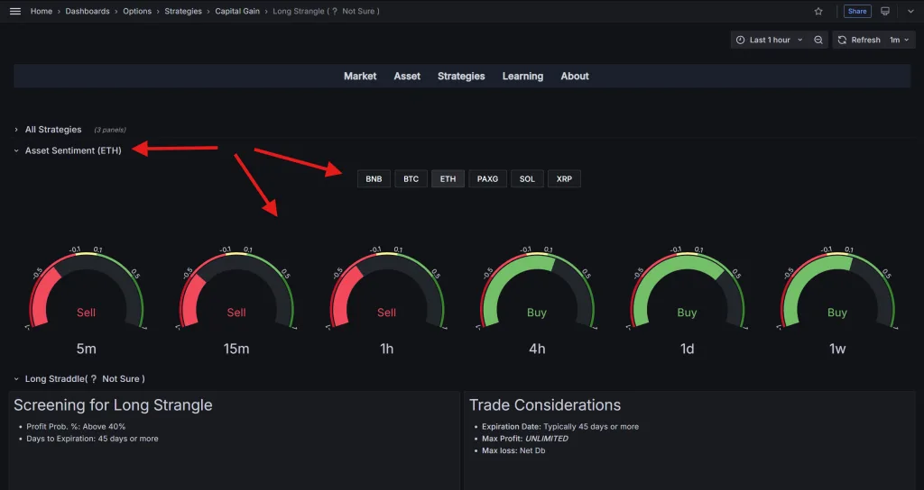
Task: Click the 1h Sell gauge
Action: [x=386, y=289]
